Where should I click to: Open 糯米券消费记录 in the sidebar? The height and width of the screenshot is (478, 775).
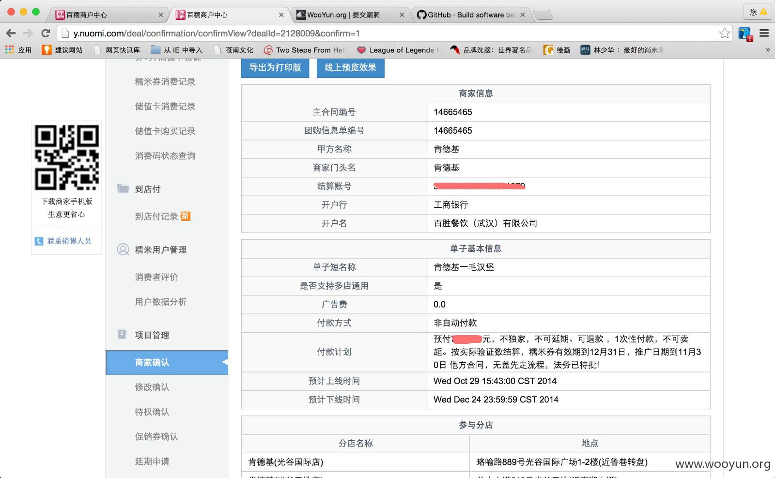(165, 82)
